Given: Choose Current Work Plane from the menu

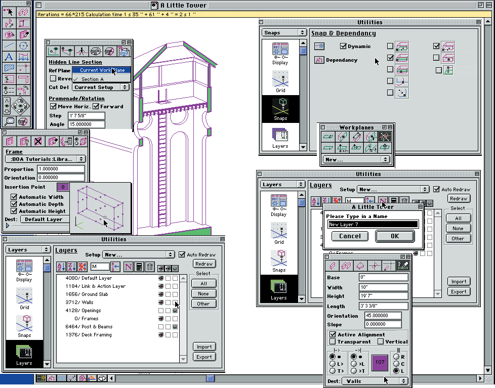Looking at the screenshot, I should (102, 70).
